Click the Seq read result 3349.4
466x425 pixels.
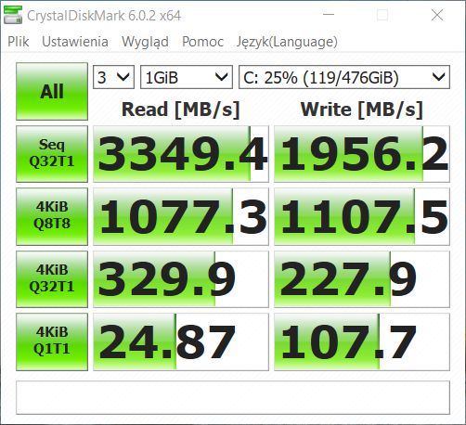181,154
